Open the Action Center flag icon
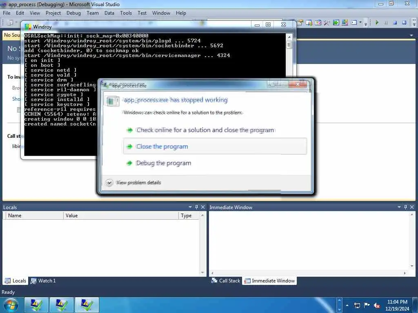 (x=367, y=305)
